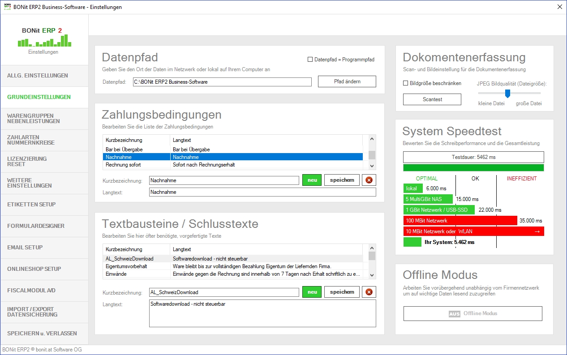Click the 'Ihr System: 5.462 ms' result

coord(449,242)
